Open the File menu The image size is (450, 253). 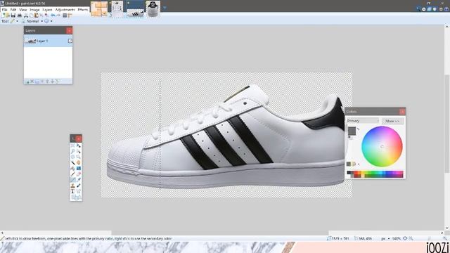[4, 9]
